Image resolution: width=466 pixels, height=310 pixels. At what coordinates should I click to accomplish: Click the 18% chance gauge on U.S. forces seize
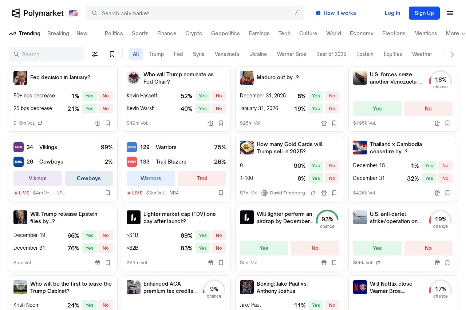tap(441, 80)
